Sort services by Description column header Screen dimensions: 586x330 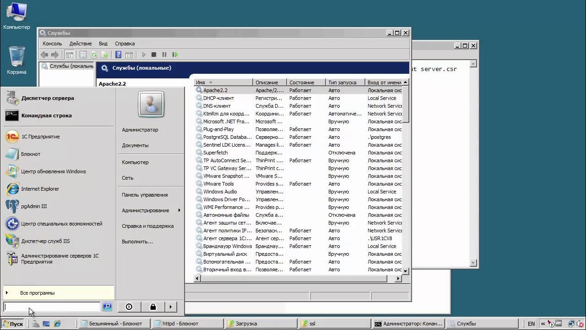270,82
